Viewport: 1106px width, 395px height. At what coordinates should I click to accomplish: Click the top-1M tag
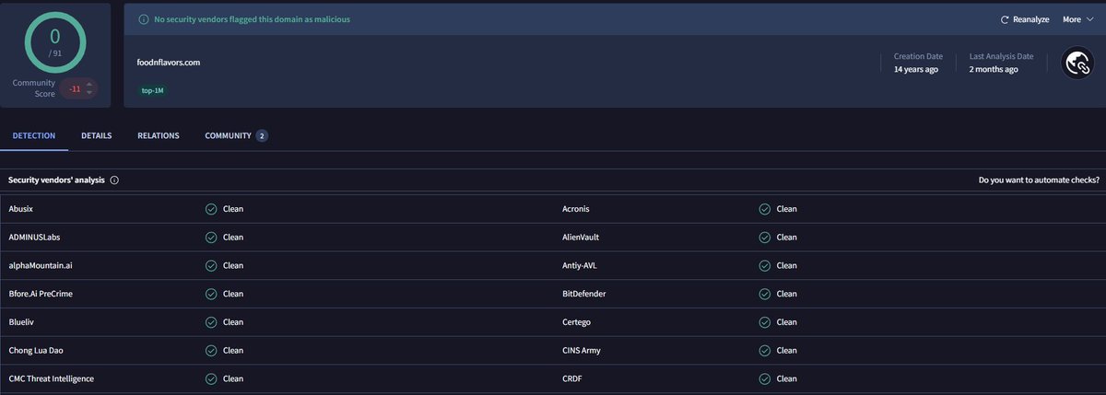[x=152, y=91]
